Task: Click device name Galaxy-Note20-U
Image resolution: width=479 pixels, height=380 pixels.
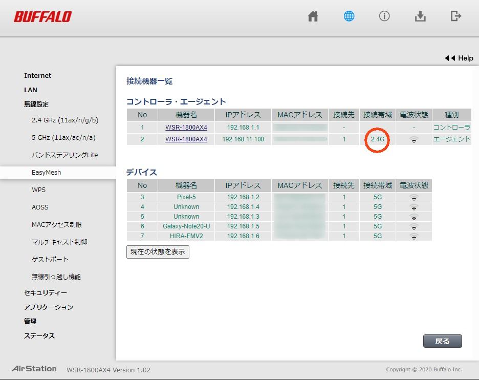Action: (186, 226)
